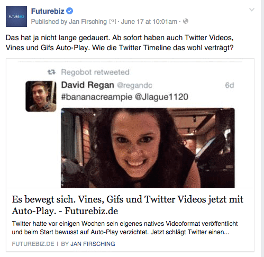Open the Futurebiz page profile picture
The image size is (264, 257).
16,16
